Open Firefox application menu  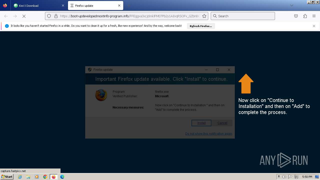pos(314,16)
